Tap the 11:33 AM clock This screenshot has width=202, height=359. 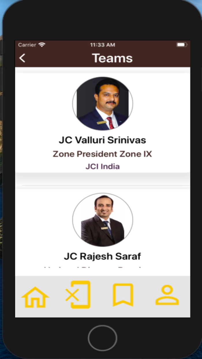click(x=102, y=45)
